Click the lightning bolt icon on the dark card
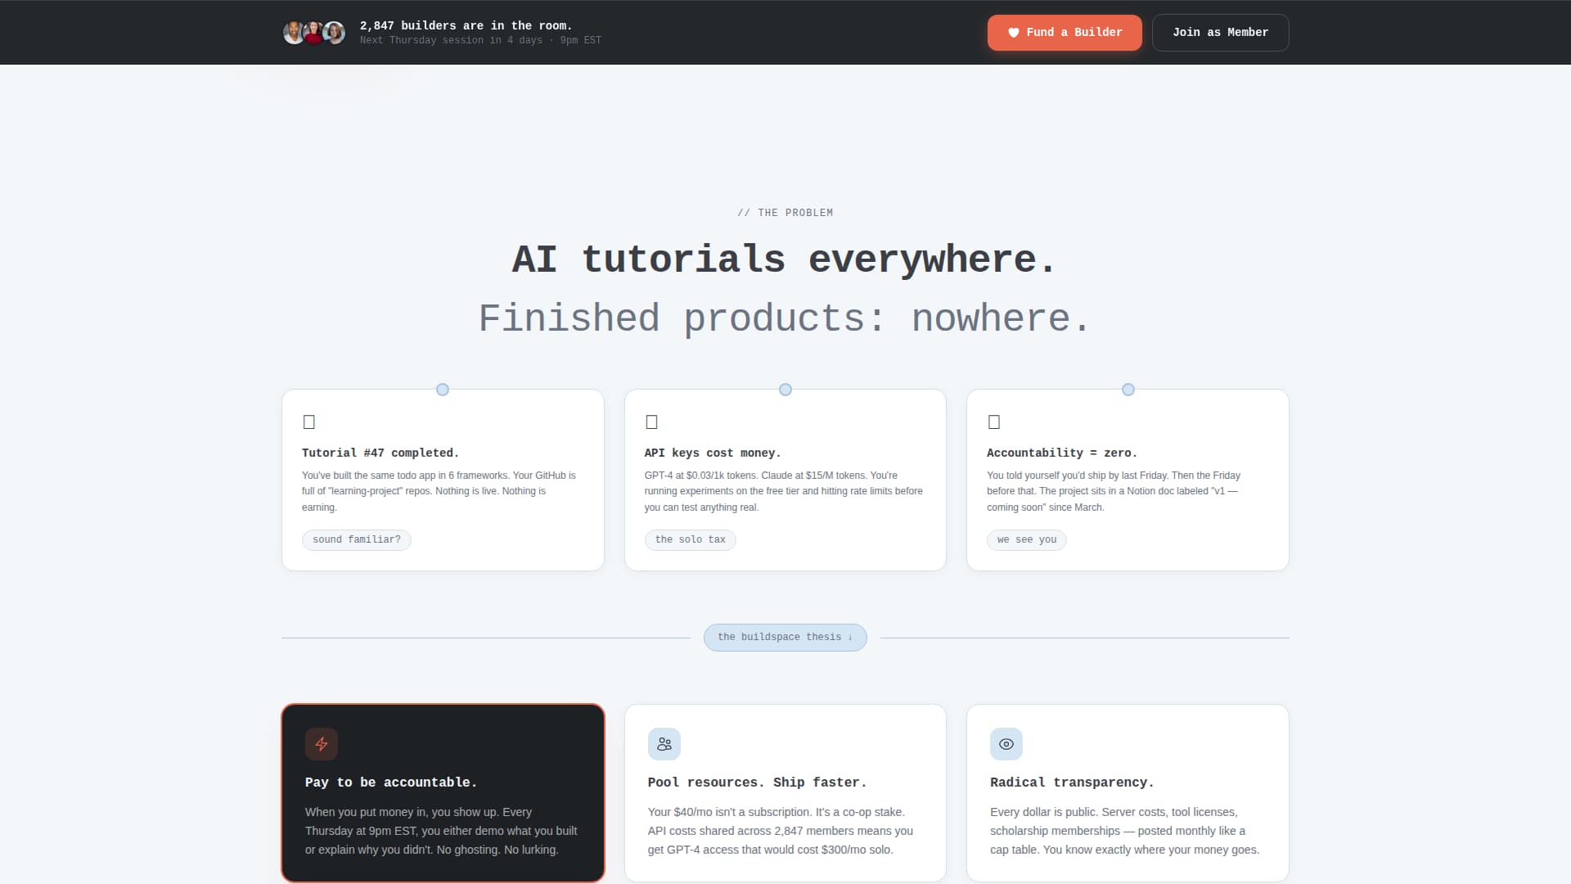Image resolution: width=1571 pixels, height=884 pixels. pos(322,744)
